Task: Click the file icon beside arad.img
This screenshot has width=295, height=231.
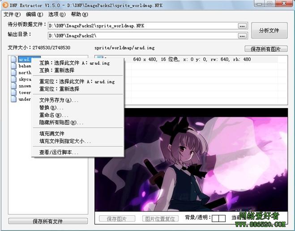Action: click(13, 59)
